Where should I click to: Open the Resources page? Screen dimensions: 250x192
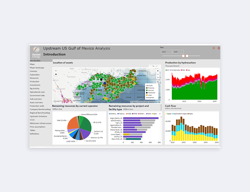pyautogui.click(x=34, y=78)
